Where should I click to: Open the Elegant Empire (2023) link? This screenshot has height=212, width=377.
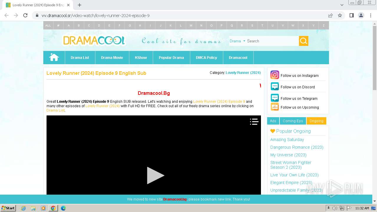(x=291, y=183)
